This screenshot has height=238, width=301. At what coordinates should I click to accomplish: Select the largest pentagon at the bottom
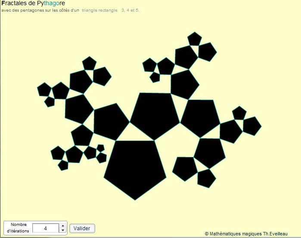135,168
